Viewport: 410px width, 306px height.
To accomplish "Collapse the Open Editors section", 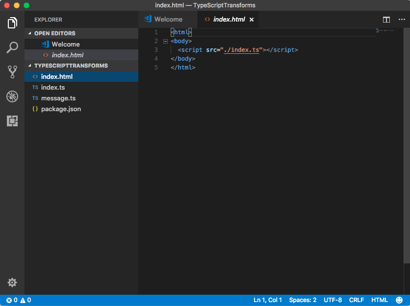I will [29, 33].
